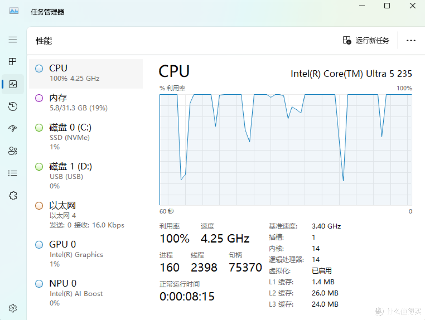The image size is (425, 320).
Task: Open the App history page icon
Action: click(x=13, y=107)
